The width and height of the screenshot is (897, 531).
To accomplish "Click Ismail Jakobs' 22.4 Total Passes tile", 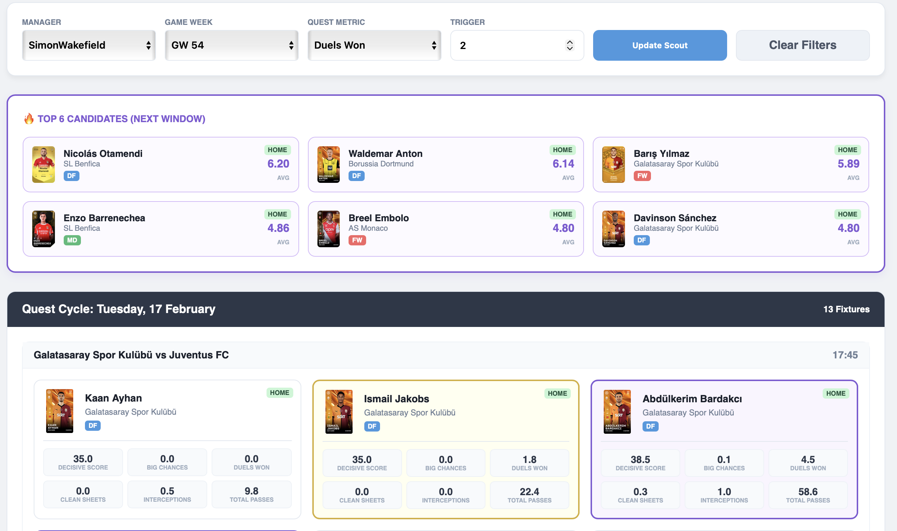I will click(529, 495).
